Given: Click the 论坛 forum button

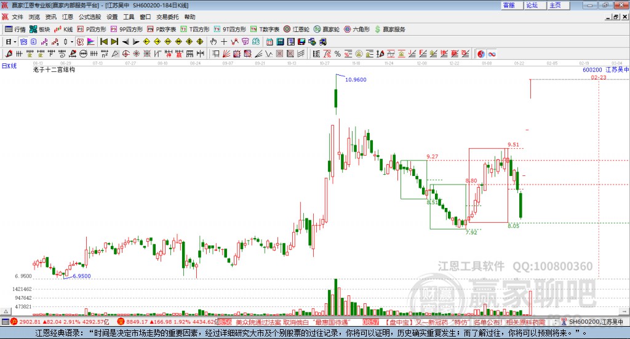Looking at the screenshot, I should [x=535, y=5].
